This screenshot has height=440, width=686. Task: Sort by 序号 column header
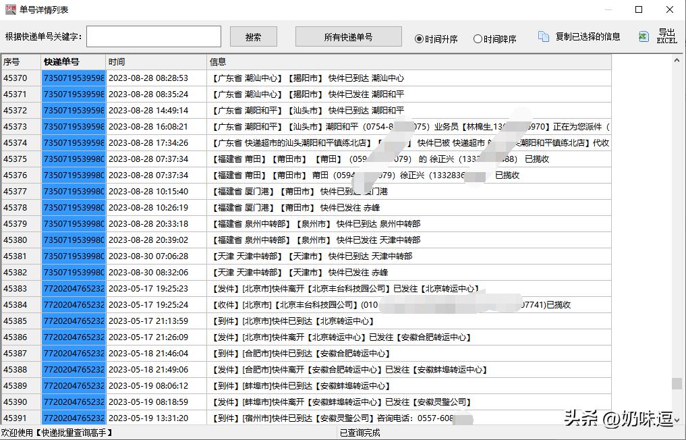pyautogui.click(x=20, y=62)
